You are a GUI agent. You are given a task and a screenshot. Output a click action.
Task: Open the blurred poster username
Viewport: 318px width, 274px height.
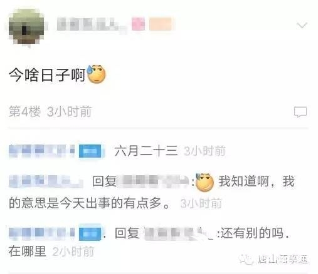tap(92, 25)
